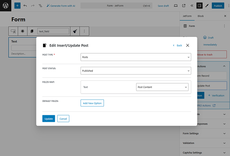Expand the Validation panel
Screen dimensions: 230x156
tap(205, 143)
